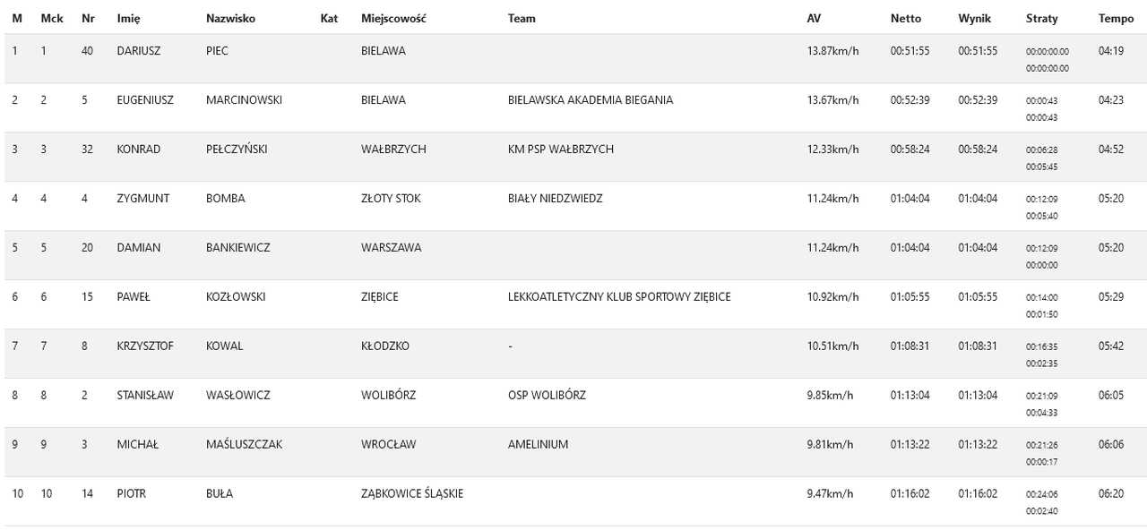Click the Netto column header
Screen dimensions: 1147x530
coord(905,18)
